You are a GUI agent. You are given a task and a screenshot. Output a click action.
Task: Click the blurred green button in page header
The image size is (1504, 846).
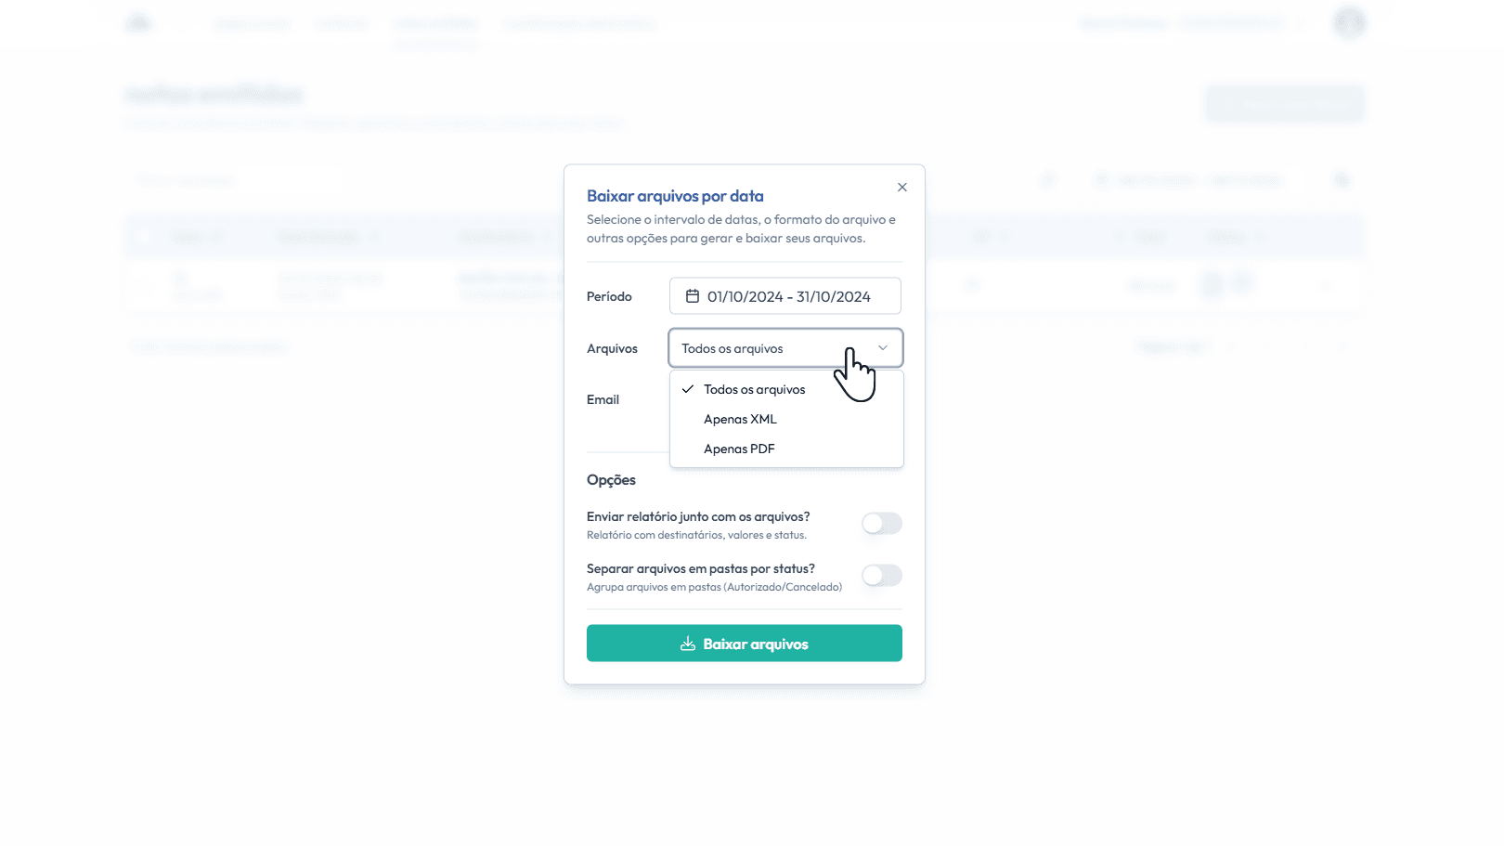1284,104
